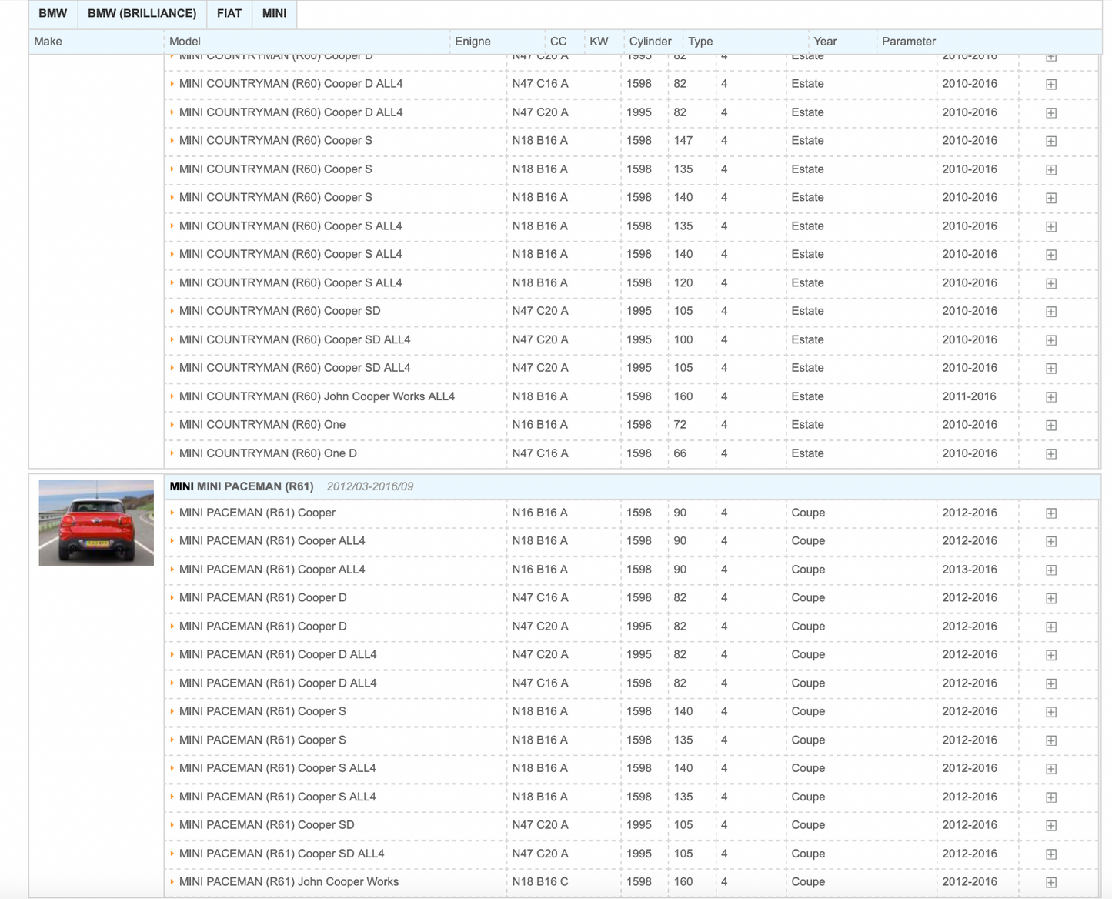Screen dimensions: 1112x899
Task: Click the Cylinder column header
Action: [650, 42]
